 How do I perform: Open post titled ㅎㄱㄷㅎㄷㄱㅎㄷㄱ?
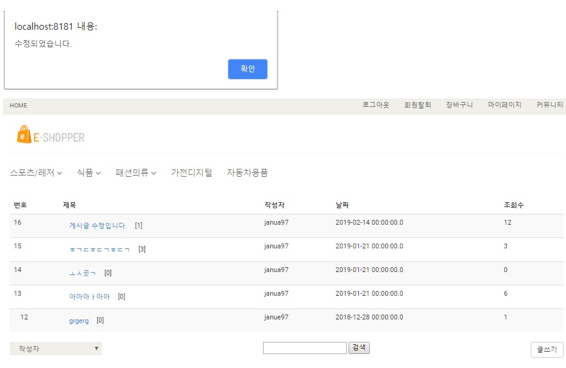point(99,250)
